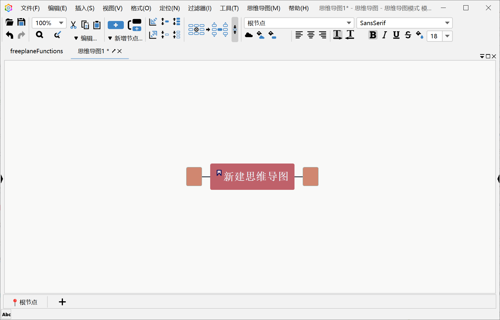Click the find-and-replace magnifier with pen icon

pos(58,35)
